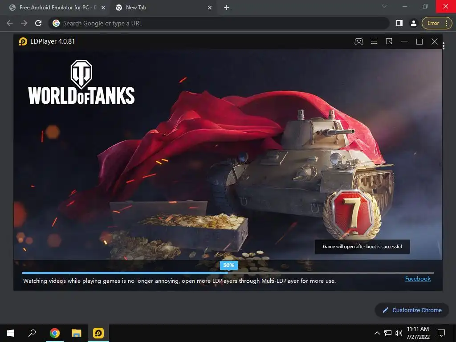Go forward in Chrome
The image size is (456, 342).
24,23
